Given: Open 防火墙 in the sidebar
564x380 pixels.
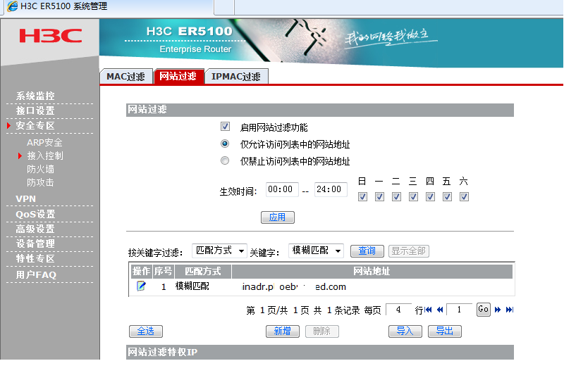Looking at the screenshot, I should coord(40,169).
